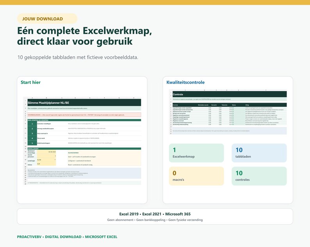The image size is (310, 247).
Task: Click the green step 2 number cell
Action: (x=32, y=129)
